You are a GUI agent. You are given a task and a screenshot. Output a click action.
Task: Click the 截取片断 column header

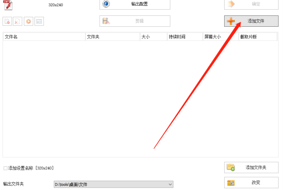click(x=258, y=37)
